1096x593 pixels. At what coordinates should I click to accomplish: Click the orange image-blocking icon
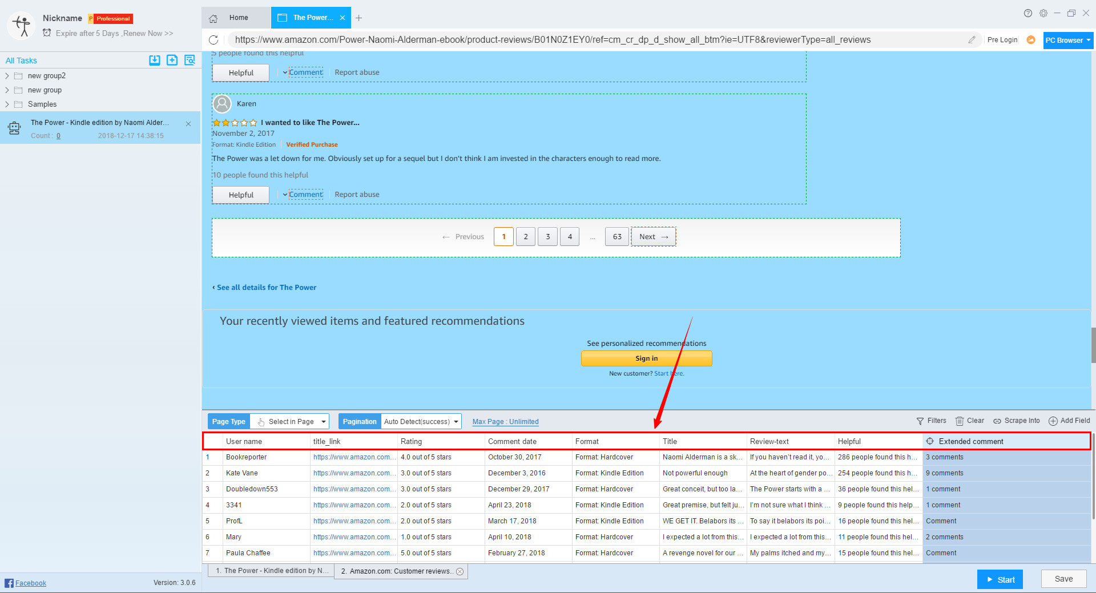[x=1031, y=40]
